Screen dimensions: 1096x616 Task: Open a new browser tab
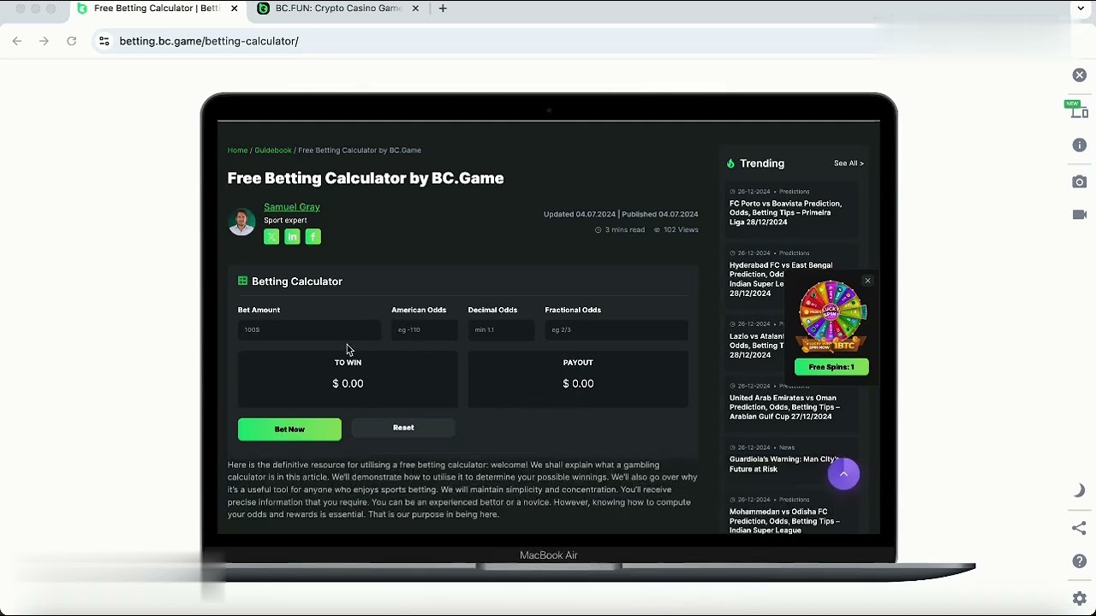(443, 9)
